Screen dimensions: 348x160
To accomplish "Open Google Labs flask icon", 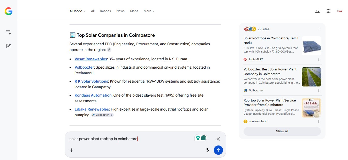I will pyautogui.click(x=317, y=11).
